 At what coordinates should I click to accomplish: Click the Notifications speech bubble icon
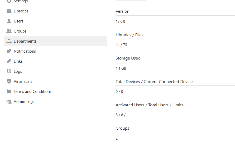(9, 51)
